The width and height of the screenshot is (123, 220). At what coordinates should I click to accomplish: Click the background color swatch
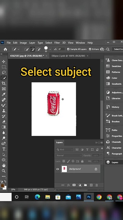pos(5,188)
